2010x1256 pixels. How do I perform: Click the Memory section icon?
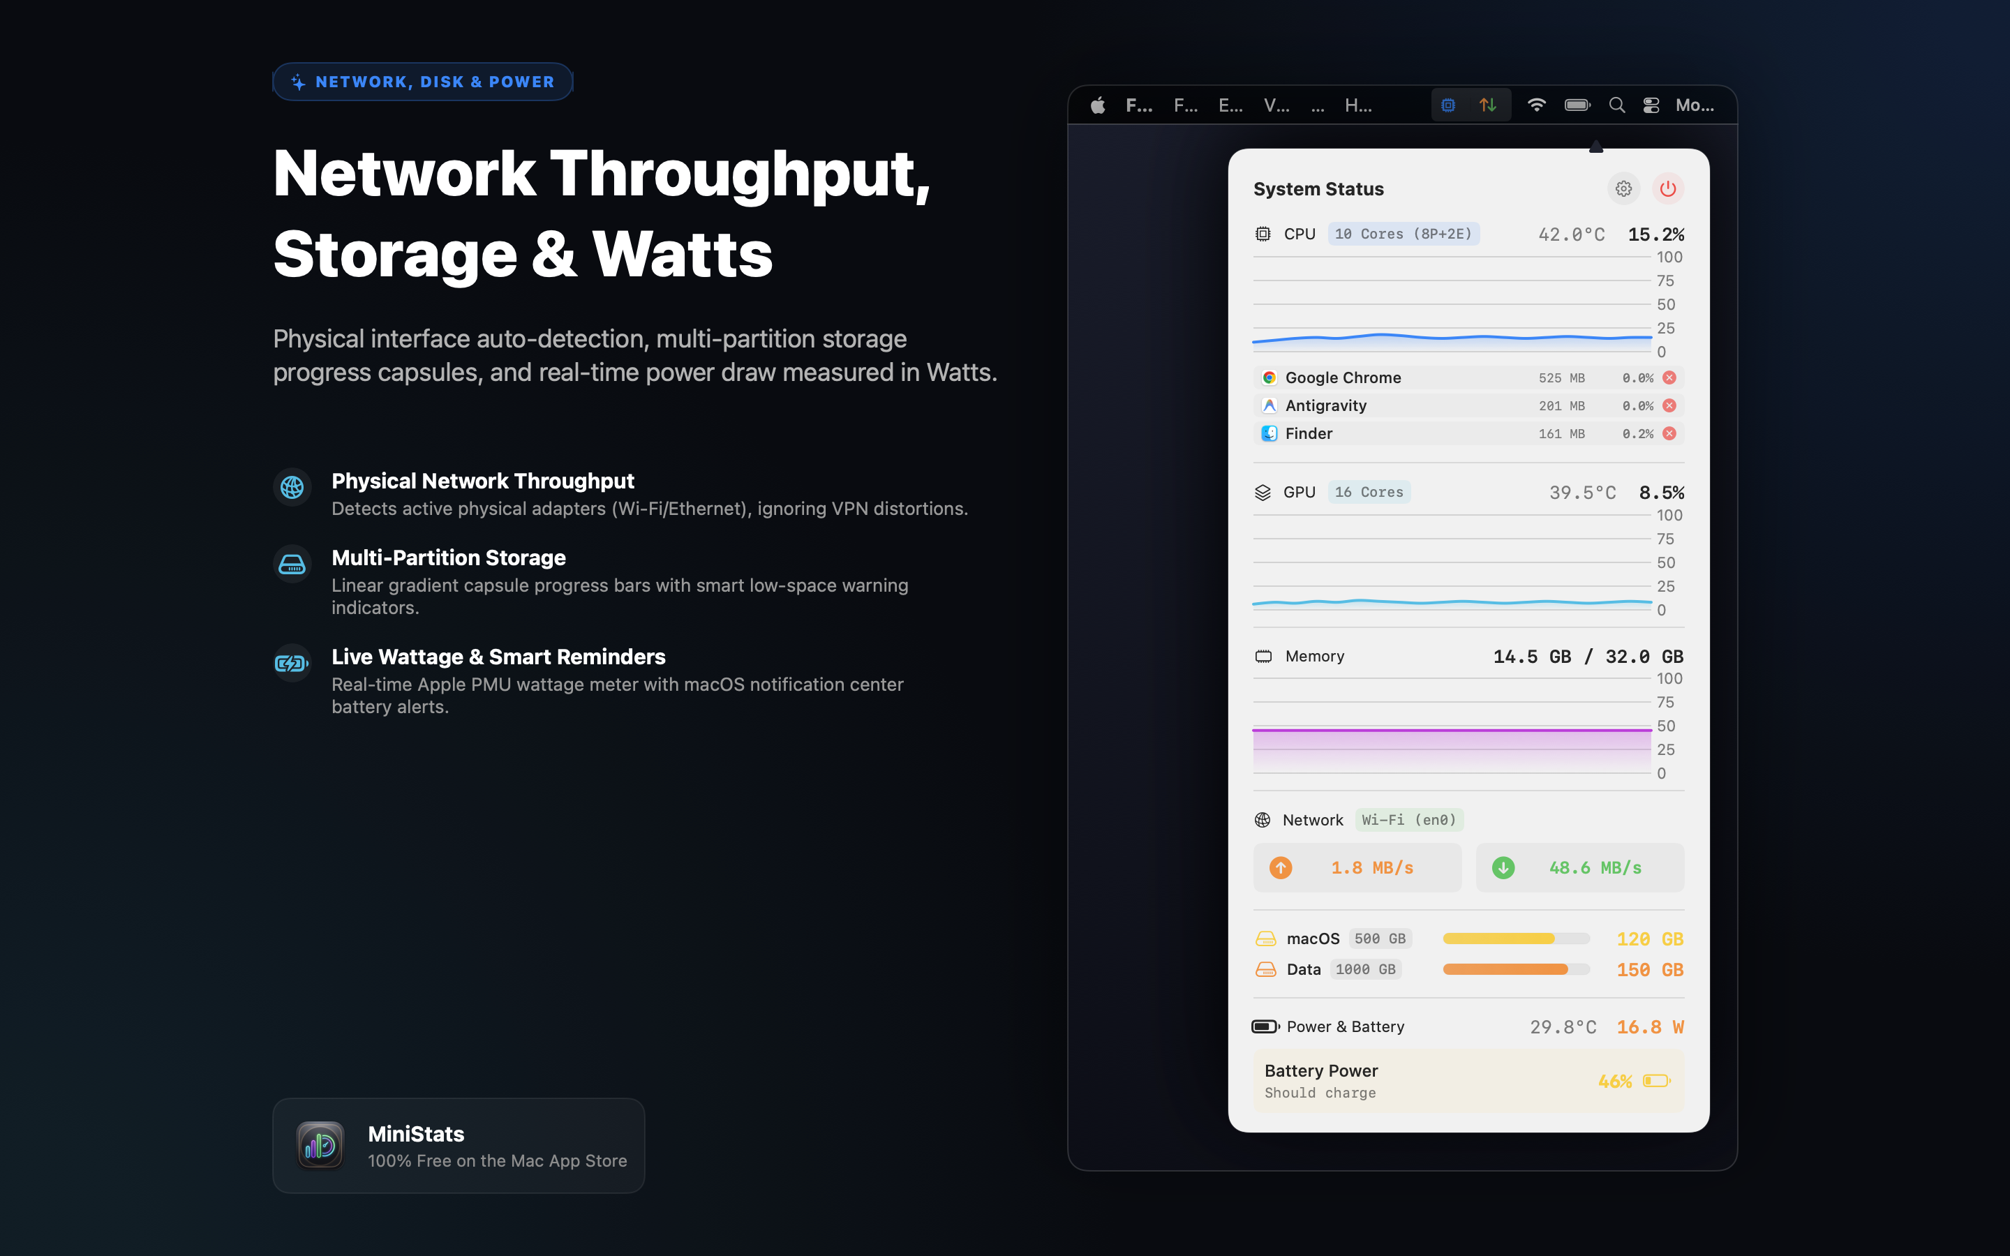(1263, 656)
